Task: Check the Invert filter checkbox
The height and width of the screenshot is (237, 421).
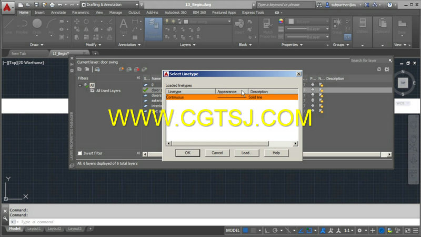Action: [80, 153]
